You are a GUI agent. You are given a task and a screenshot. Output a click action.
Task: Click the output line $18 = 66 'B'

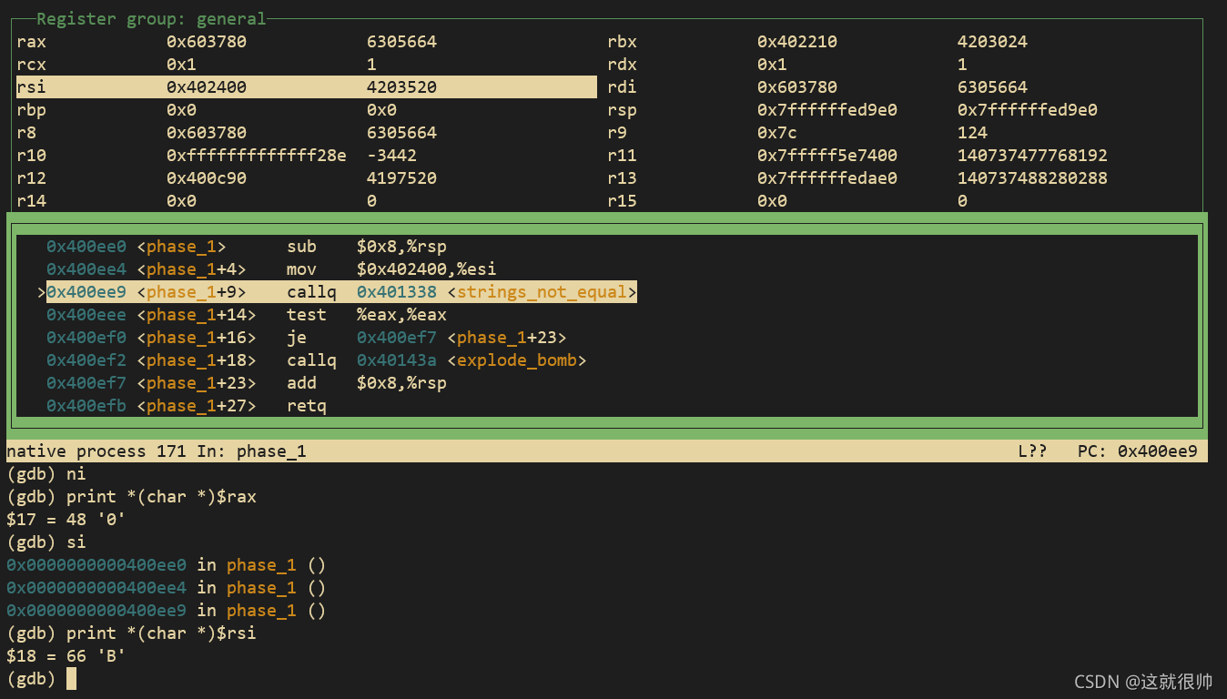coord(66,656)
